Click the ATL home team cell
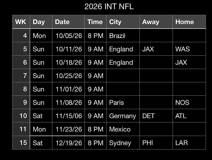This screenshot has width=212, height=160. pos(181,116)
